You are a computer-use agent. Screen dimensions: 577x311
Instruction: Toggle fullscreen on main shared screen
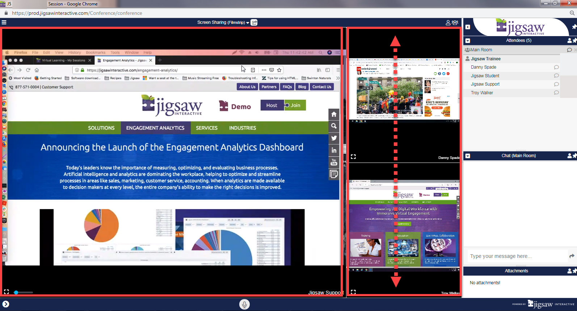tap(6, 291)
